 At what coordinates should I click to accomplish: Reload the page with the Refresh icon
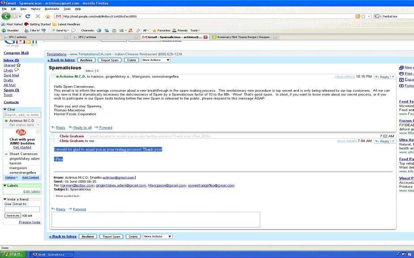[28, 16]
